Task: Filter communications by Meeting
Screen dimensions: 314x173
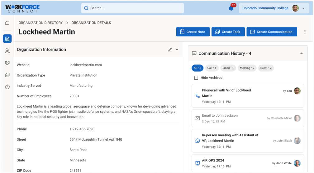Action: point(247,68)
